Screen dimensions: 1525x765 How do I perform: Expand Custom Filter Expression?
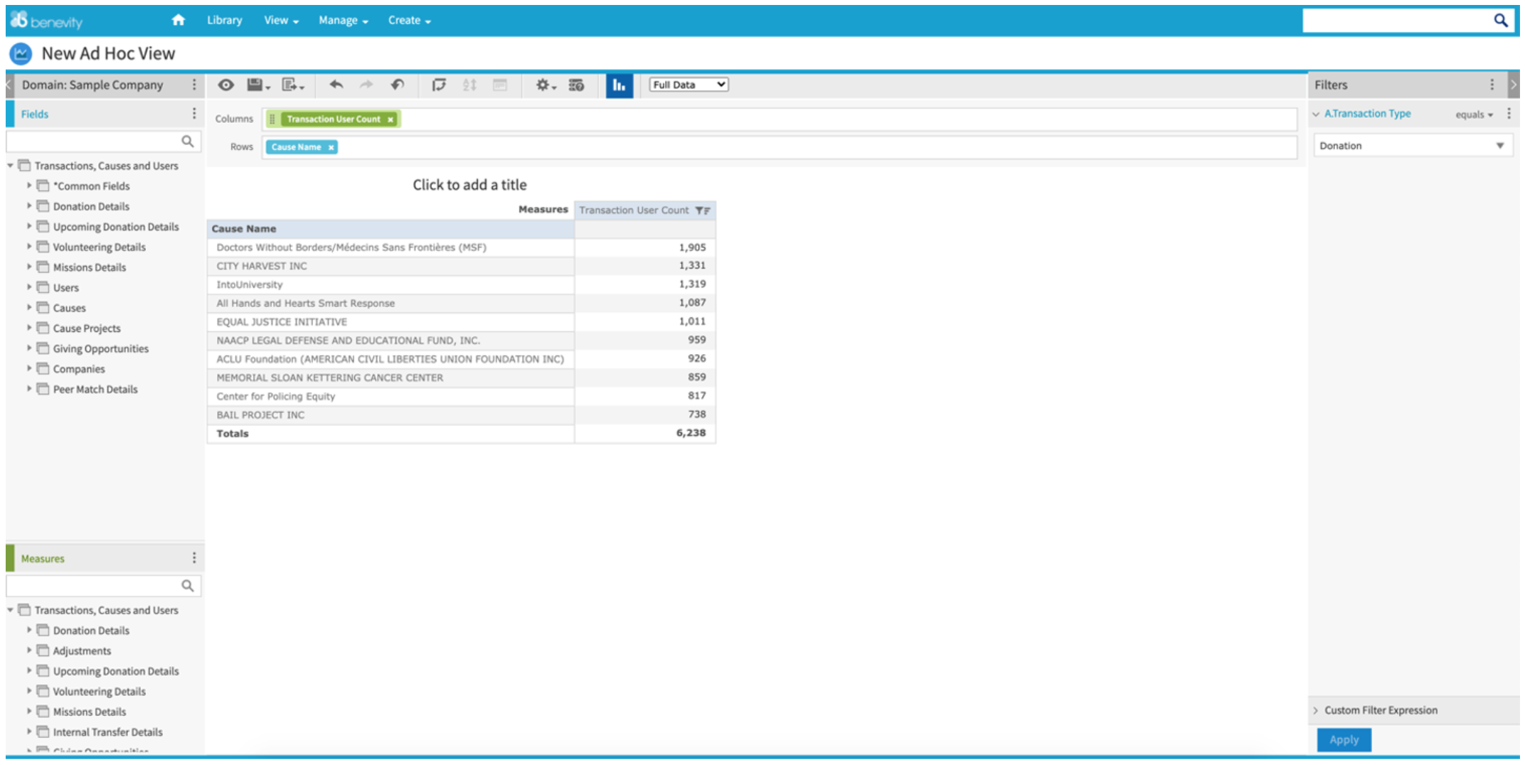1316,710
